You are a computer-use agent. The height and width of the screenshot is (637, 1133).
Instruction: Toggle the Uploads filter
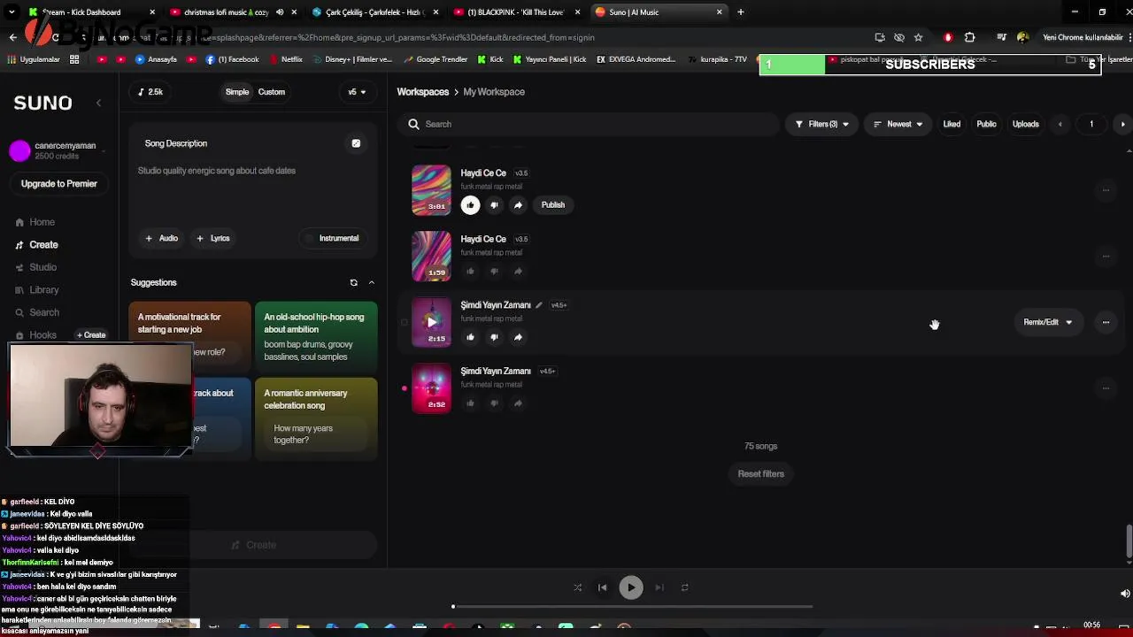(1025, 124)
